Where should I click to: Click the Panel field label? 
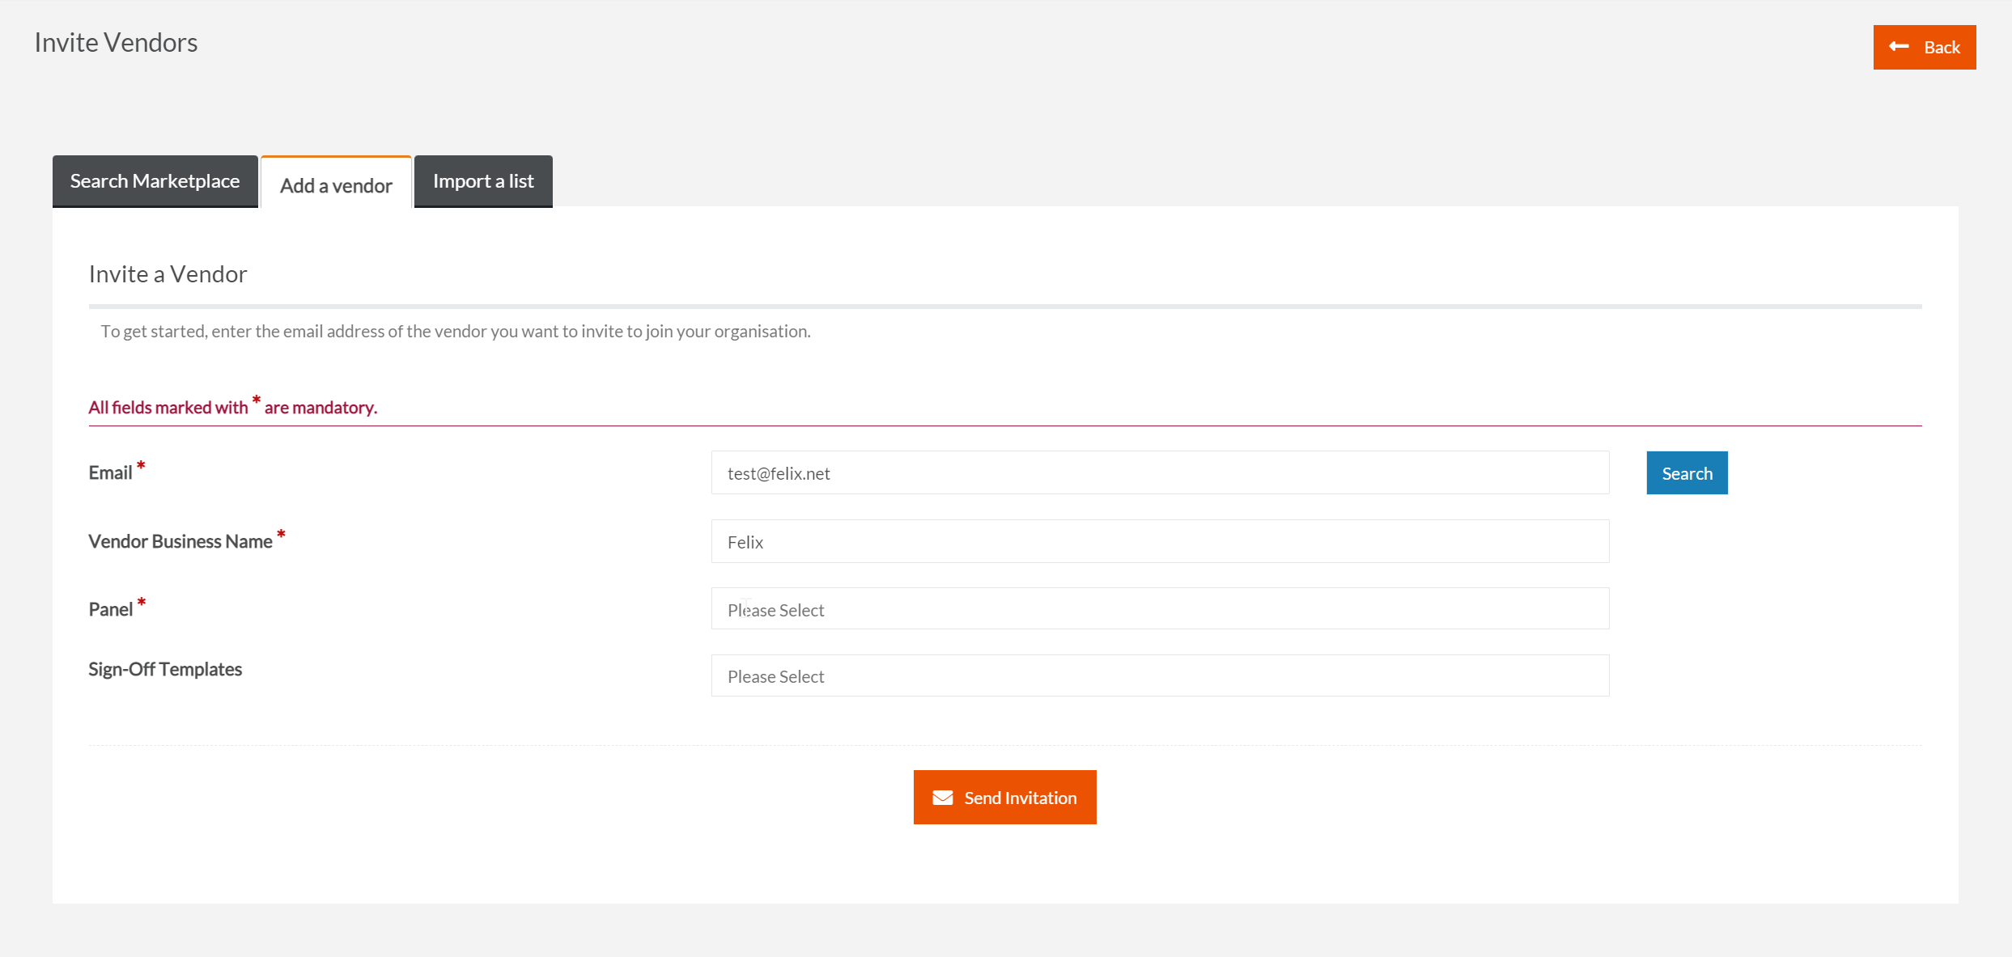(110, 610)
